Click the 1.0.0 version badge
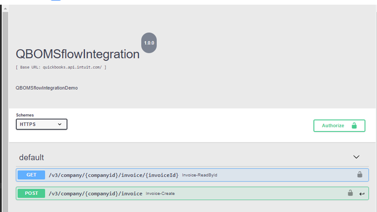377x212 pixels. coord(149,42)
